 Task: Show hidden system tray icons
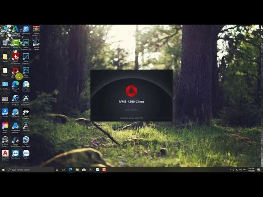tap(230, 170)
